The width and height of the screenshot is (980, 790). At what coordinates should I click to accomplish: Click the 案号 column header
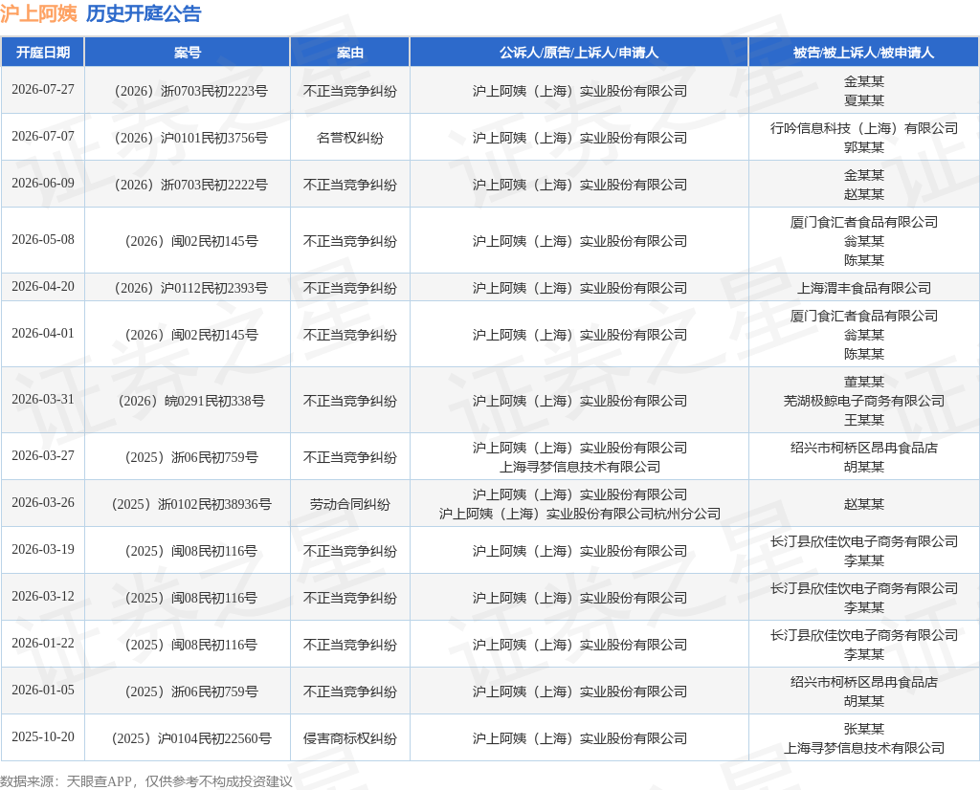pos(188,53)
